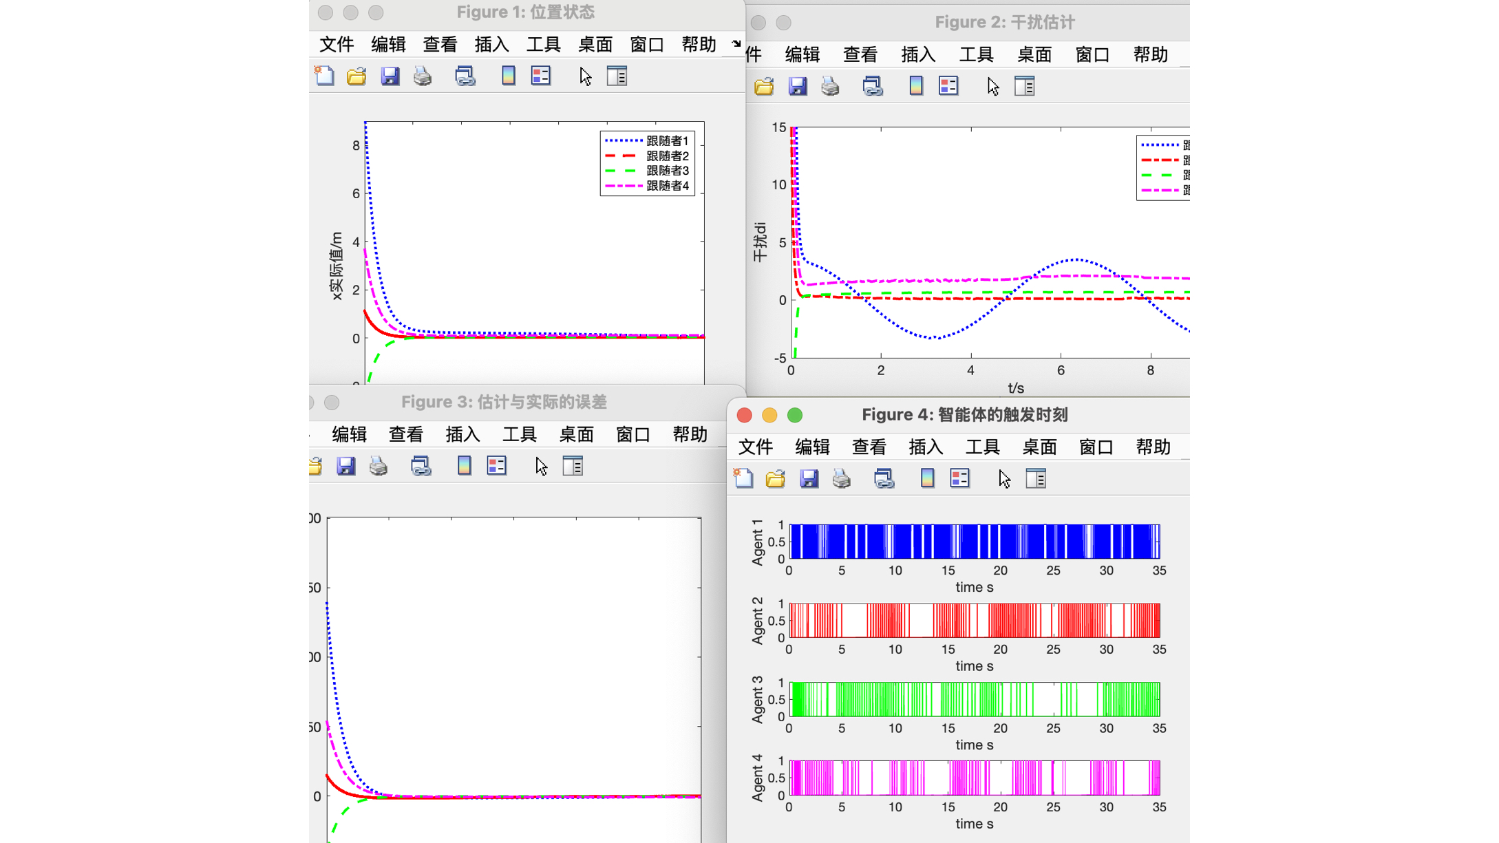Viewport: 1499px width, 843px height.
Task: Save Figure 4 using toolbar save icon
Action: click(809, 479)
